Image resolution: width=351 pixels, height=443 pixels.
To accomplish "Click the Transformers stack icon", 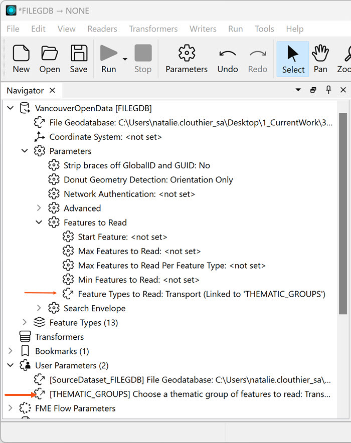I will (25, 337).
